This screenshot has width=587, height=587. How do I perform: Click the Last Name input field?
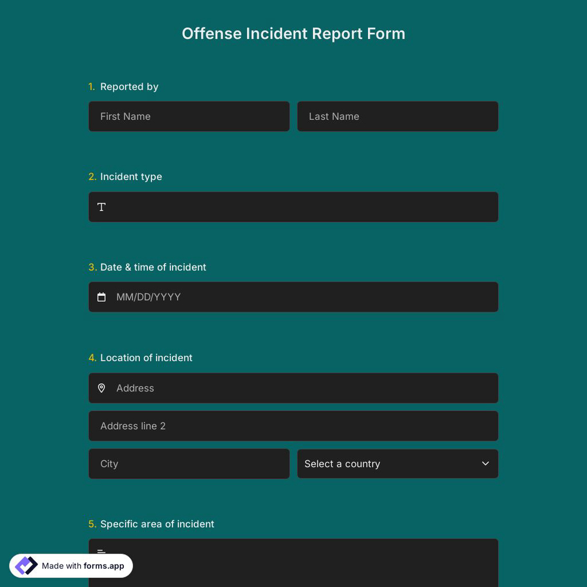[x=397, y=116]
